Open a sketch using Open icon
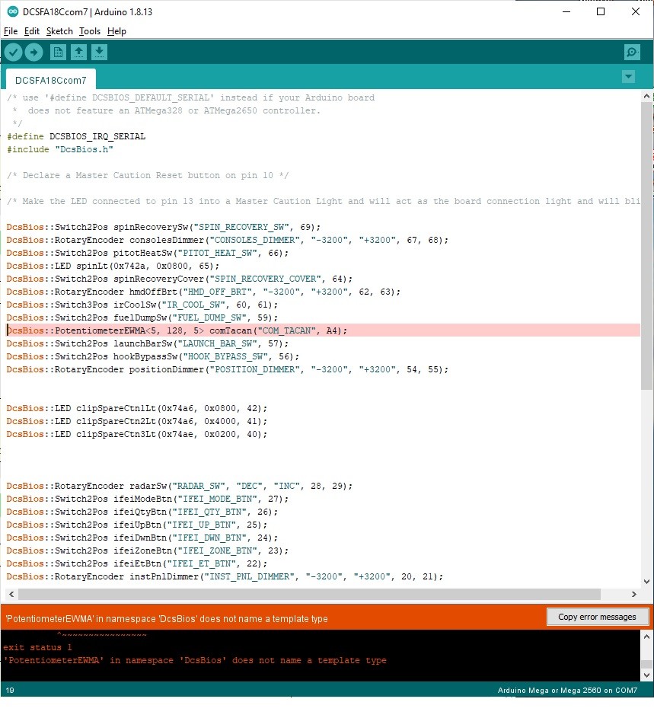The width and height of the screenshot is (654, 718). [x=78, y=53]
